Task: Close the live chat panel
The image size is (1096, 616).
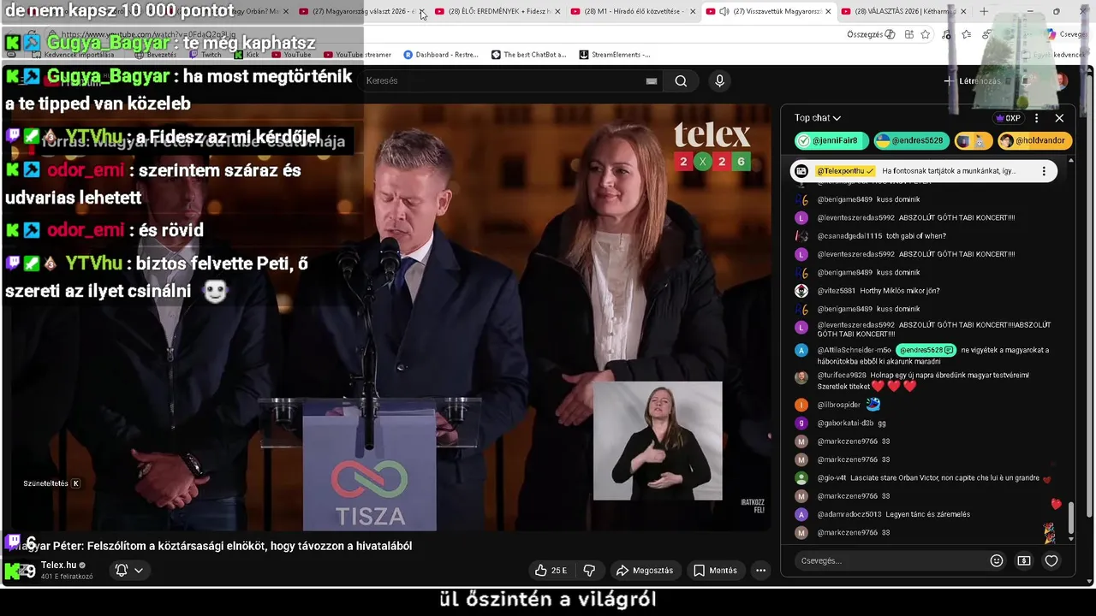Action: pos(1059,118)
